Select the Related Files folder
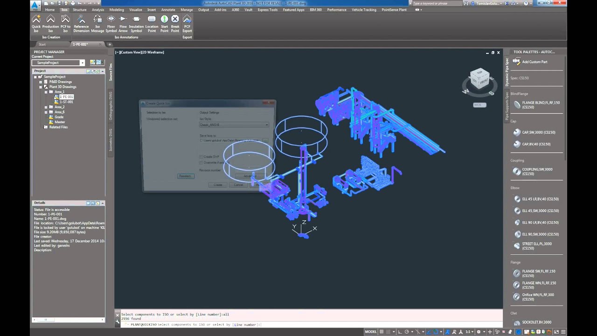 coord(58,127)
